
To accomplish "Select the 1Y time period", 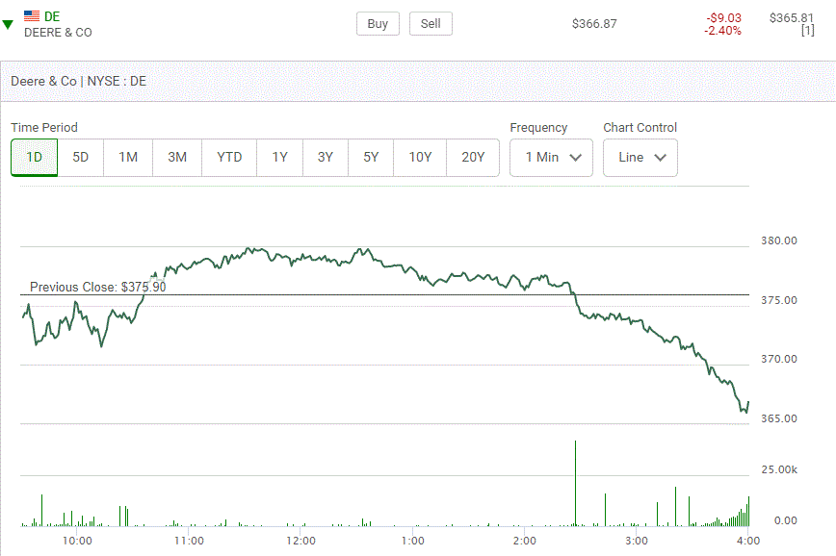I will [280, 157].
